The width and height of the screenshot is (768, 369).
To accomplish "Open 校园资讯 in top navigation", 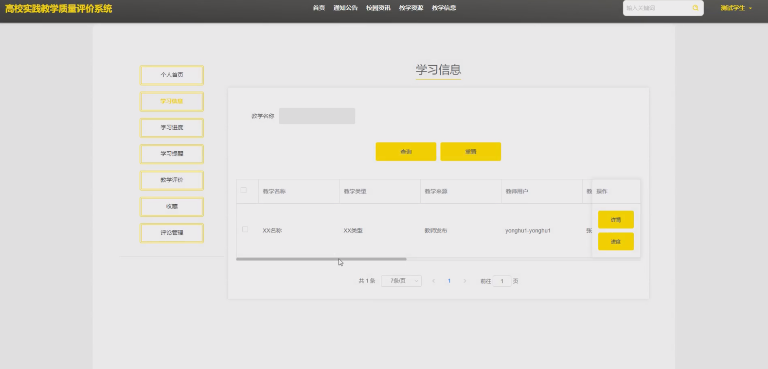I will (x=378, y=8).
